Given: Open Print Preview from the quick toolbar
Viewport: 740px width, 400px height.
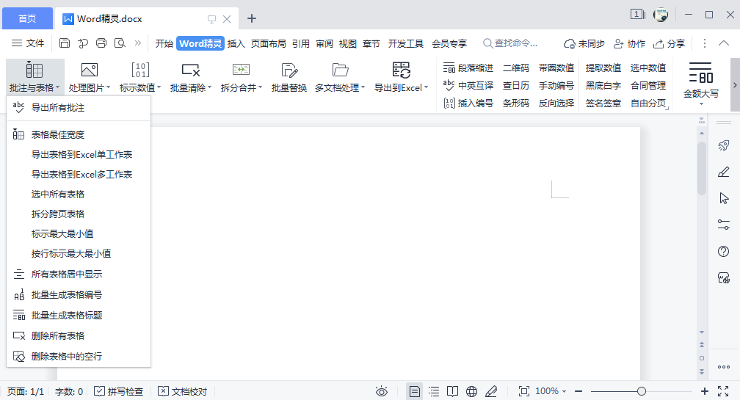Looking at the screenshot, I should pos(120,43).
